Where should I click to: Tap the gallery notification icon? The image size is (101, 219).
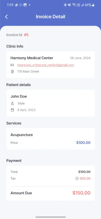tap(25, 5)
